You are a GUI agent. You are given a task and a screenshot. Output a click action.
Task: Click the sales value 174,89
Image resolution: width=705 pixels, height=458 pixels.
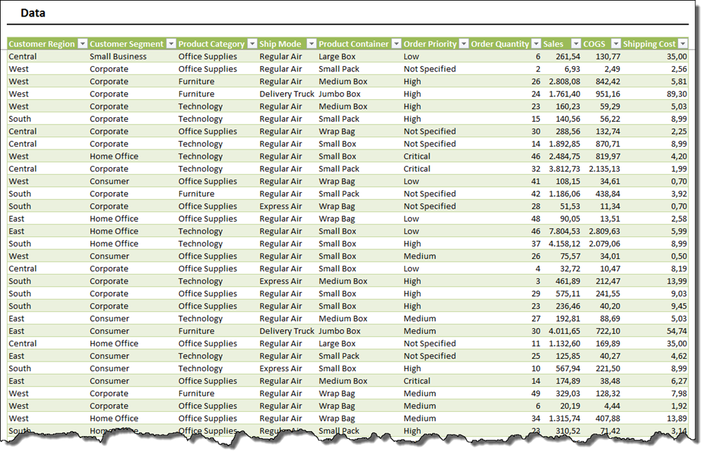click(568, 381)
